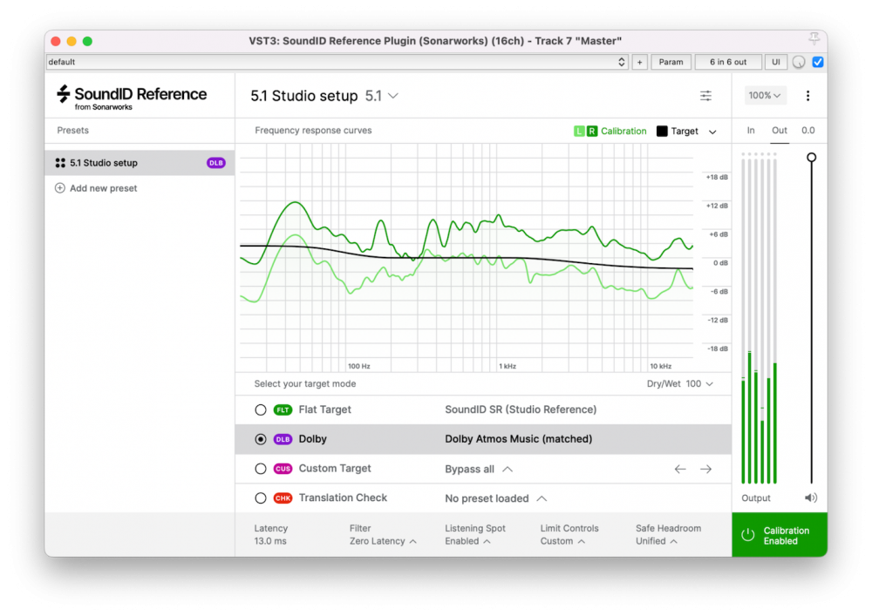Toggle the left channel L calibration badge
The height and width of the screenshot is (616, 872).
[579, 132]
